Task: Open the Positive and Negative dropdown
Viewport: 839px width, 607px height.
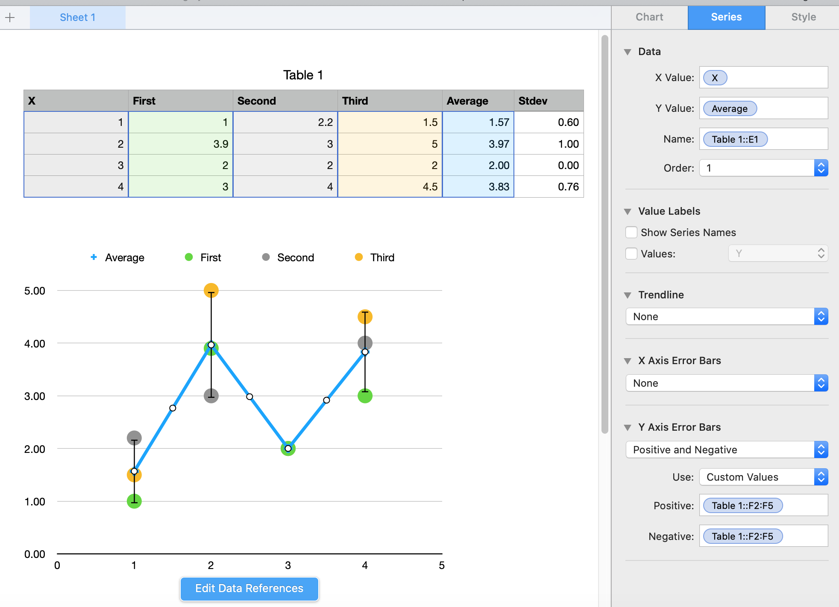Action: [x=726, y=450]
